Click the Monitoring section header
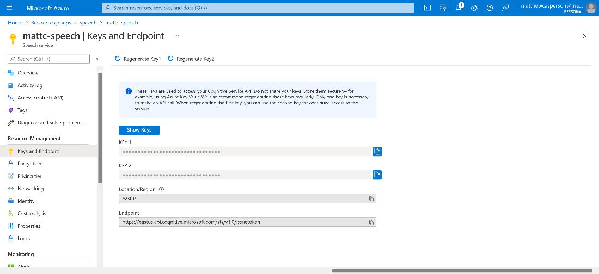Viewport: 599px width, 274px height. [x=21, y=254]
